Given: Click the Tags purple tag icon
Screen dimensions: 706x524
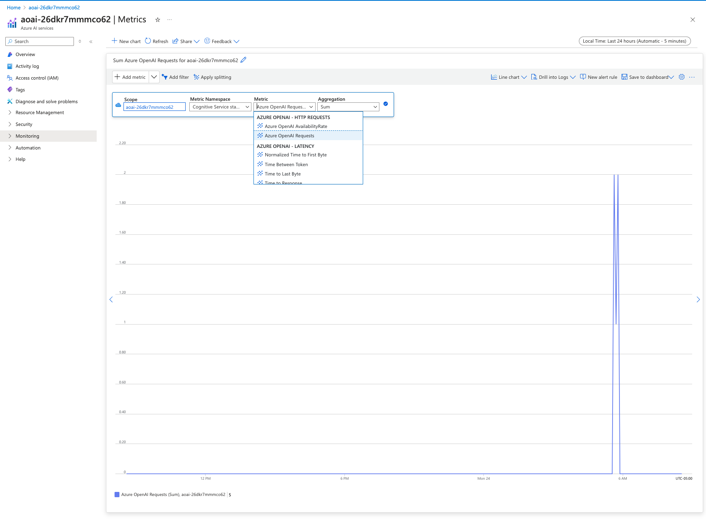Looking at the screenshot, I should [x=10, y=90].
